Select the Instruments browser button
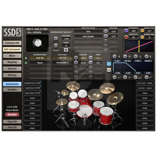 pyautogui.click(x=12, y=84)
